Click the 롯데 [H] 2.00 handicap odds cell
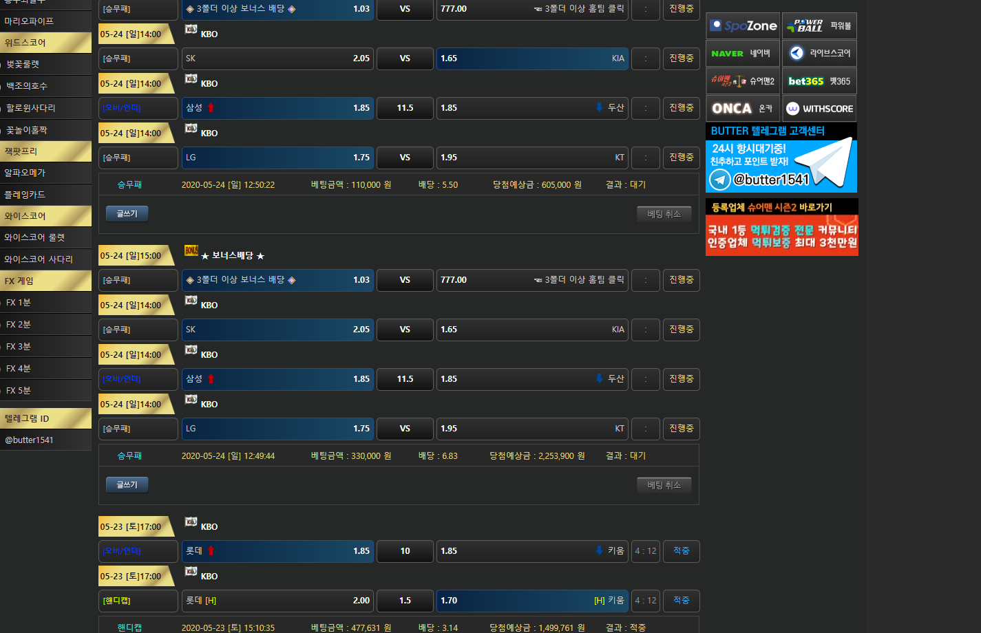981x633 pixels. point(277,601)
